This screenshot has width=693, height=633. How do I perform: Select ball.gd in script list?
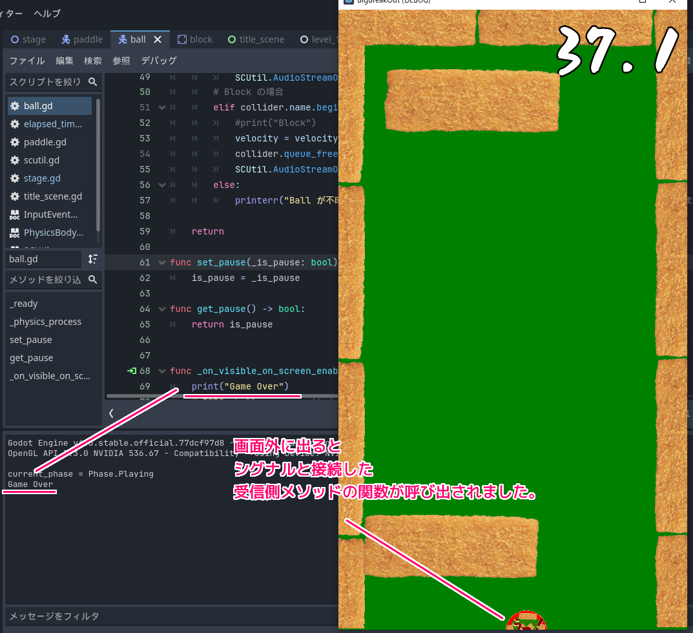[x=50, y=106]
